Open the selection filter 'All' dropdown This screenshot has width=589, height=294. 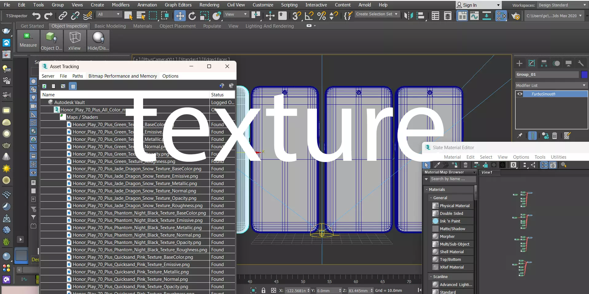[109, 14]
